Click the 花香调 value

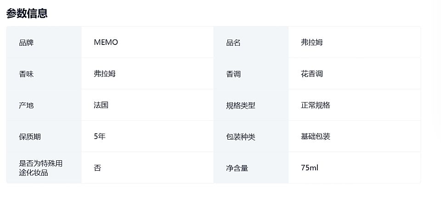311,74
